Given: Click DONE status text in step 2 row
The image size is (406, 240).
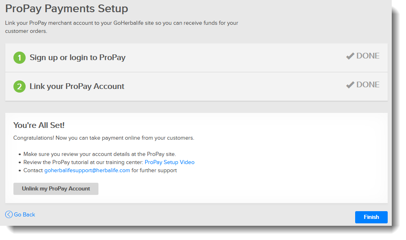Looking at the screenshot, I should [x=368, y=85].
